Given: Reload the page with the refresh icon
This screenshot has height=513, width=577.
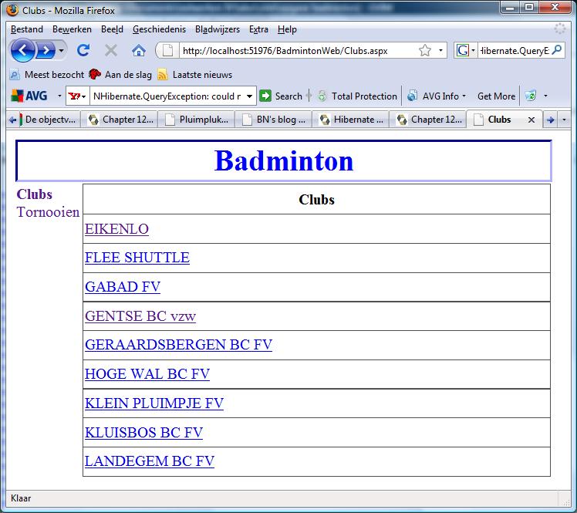Looking at the screenshot, I should [83, 50].
